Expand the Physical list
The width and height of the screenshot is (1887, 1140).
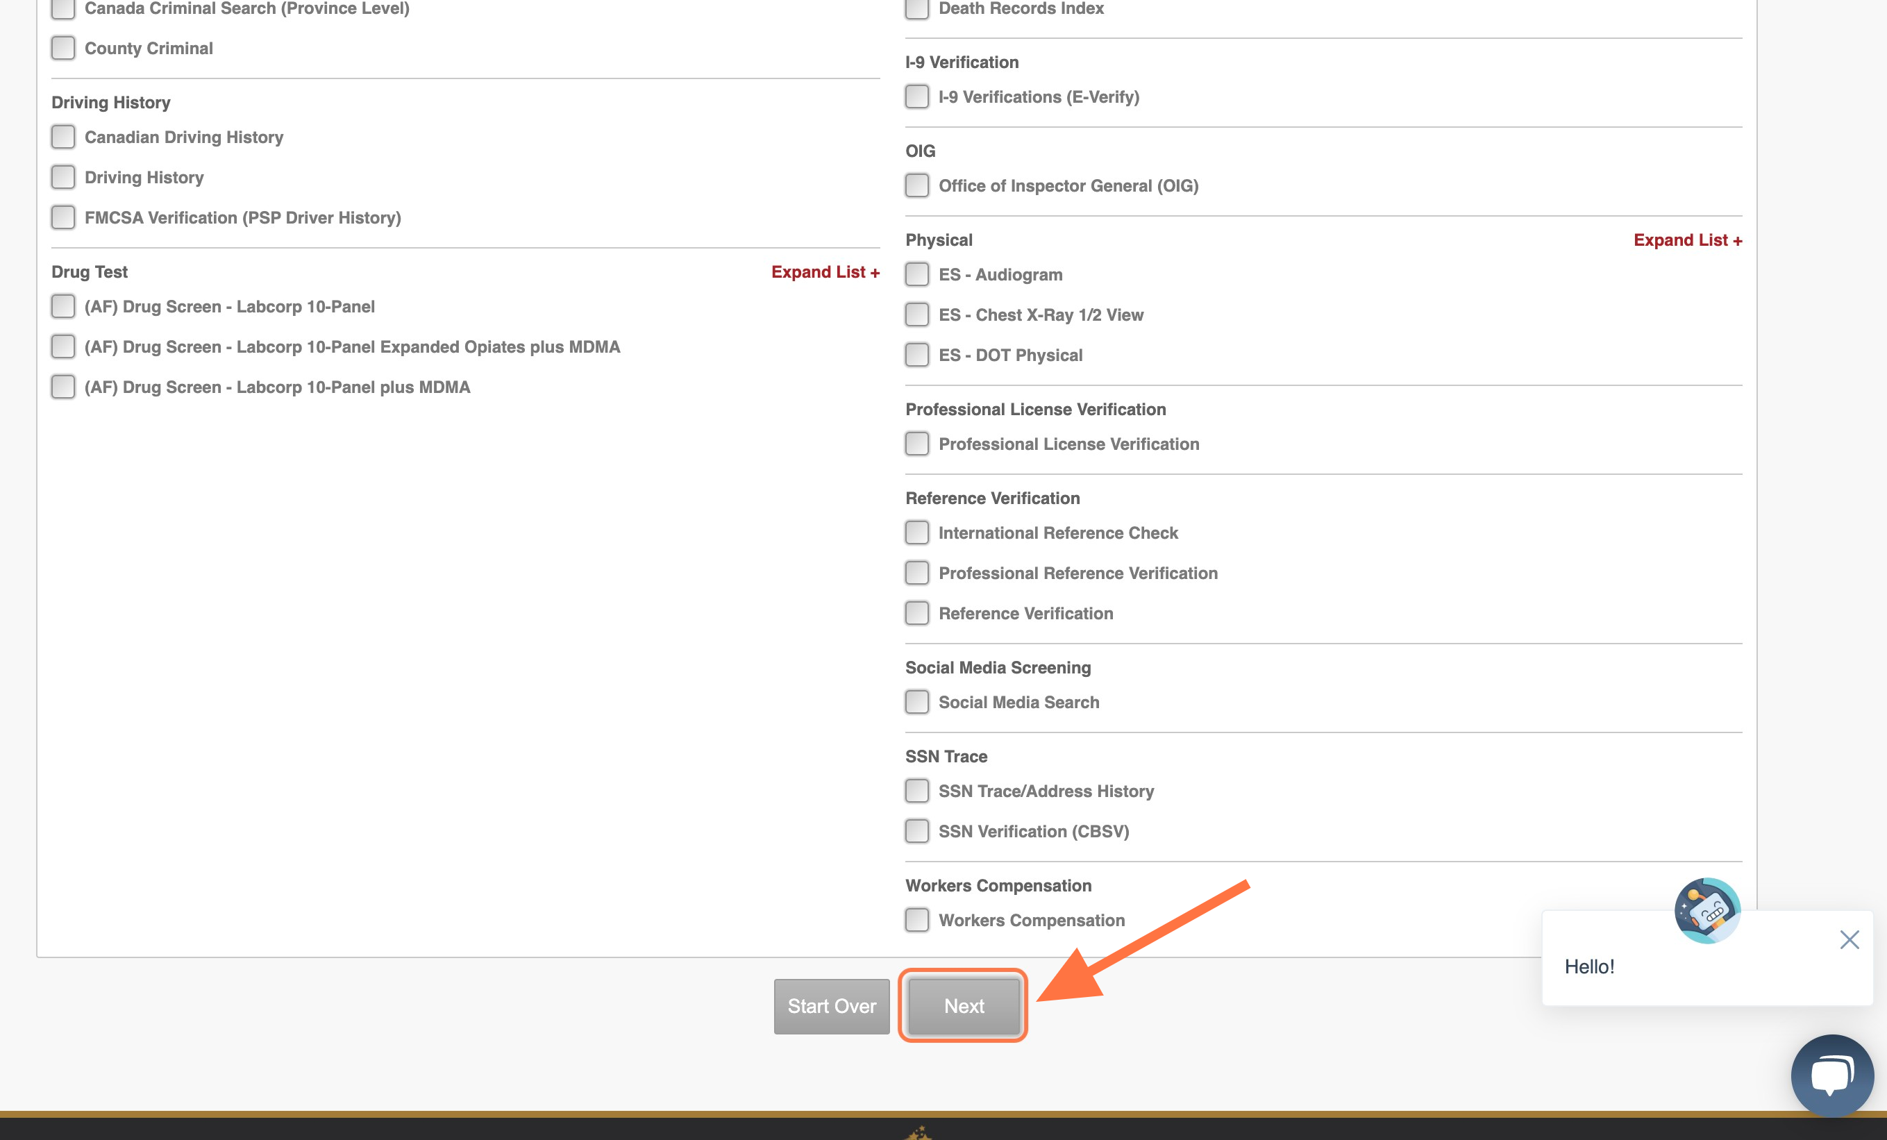coord(1687,240)
